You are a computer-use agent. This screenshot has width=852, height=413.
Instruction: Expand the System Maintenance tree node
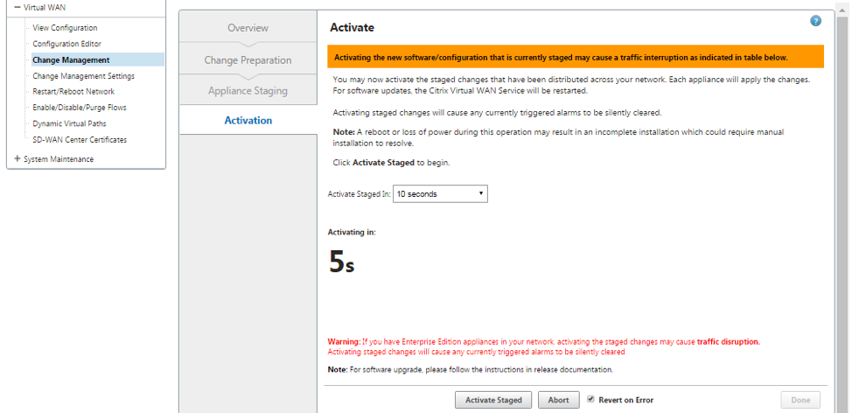pos(17,159)
